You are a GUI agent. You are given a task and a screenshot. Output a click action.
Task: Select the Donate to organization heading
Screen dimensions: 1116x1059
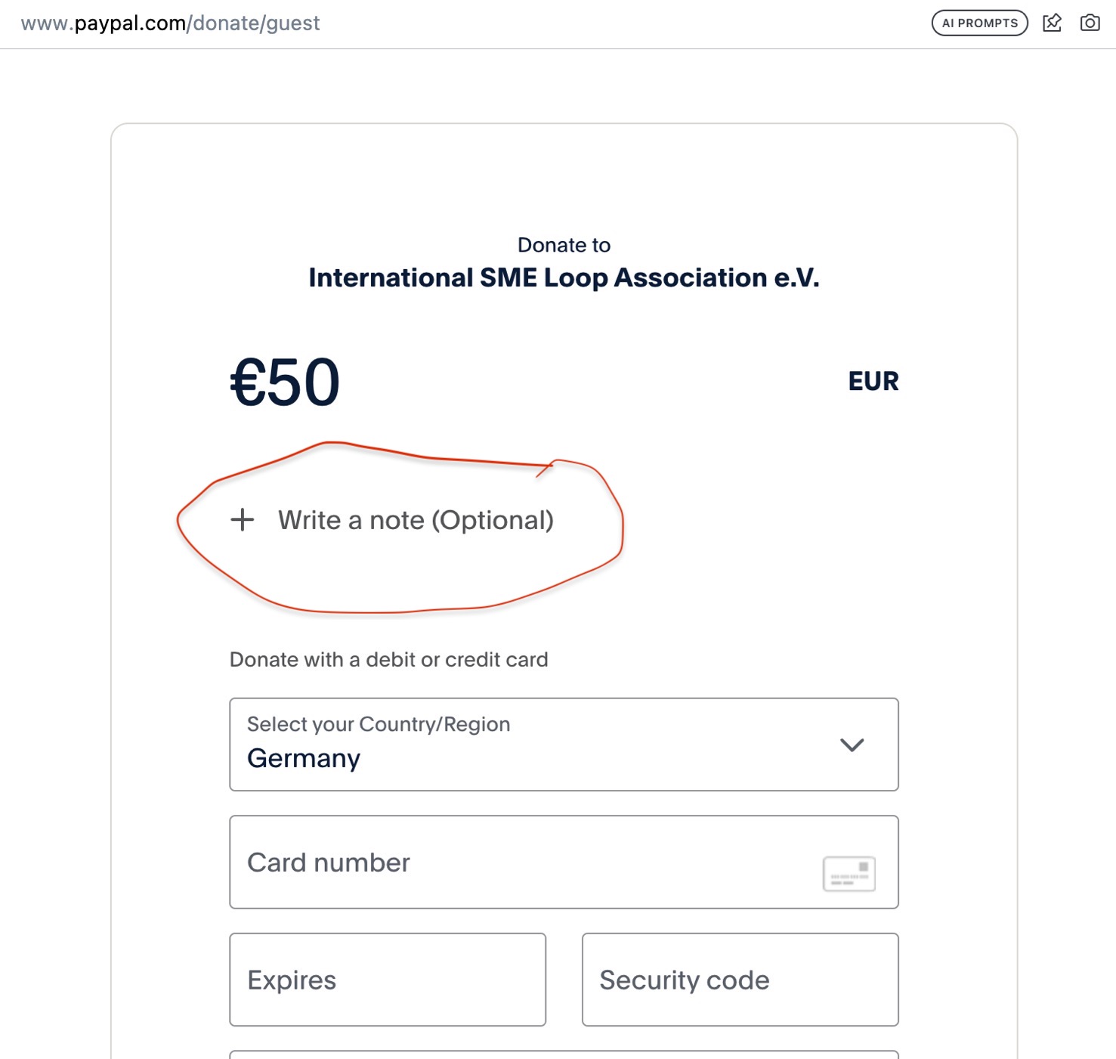tap(563, 244)
